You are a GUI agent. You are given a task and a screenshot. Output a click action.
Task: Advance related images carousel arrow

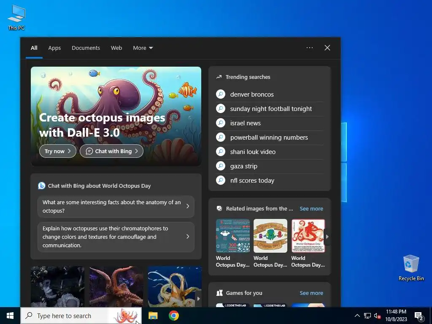(327, 237)
